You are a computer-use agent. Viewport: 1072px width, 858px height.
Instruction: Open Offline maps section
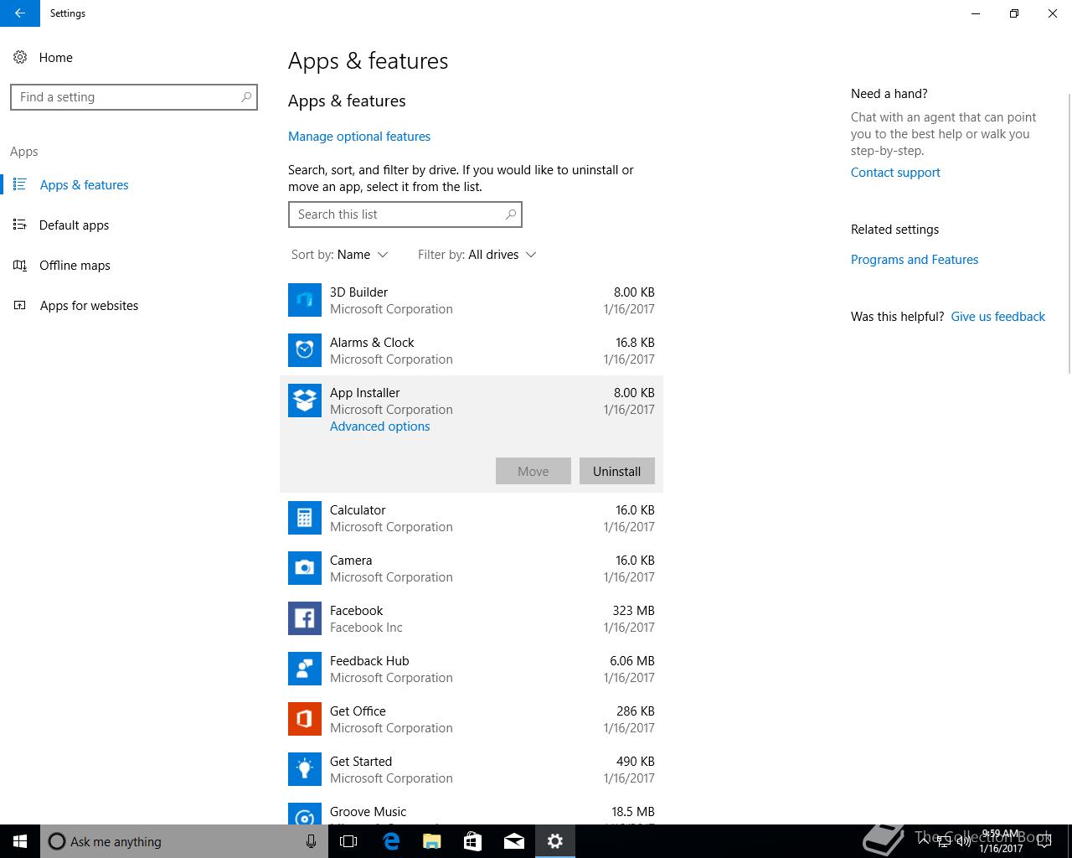coord(75,266)
